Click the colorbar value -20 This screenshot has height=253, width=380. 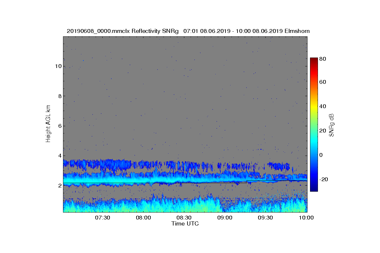pos(324,179)
